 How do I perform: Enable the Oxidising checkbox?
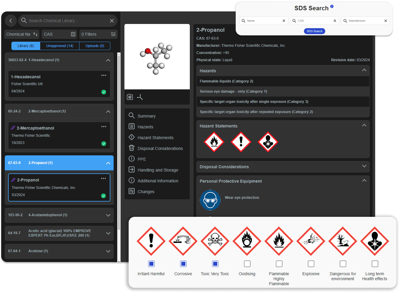tap(247, 264)
